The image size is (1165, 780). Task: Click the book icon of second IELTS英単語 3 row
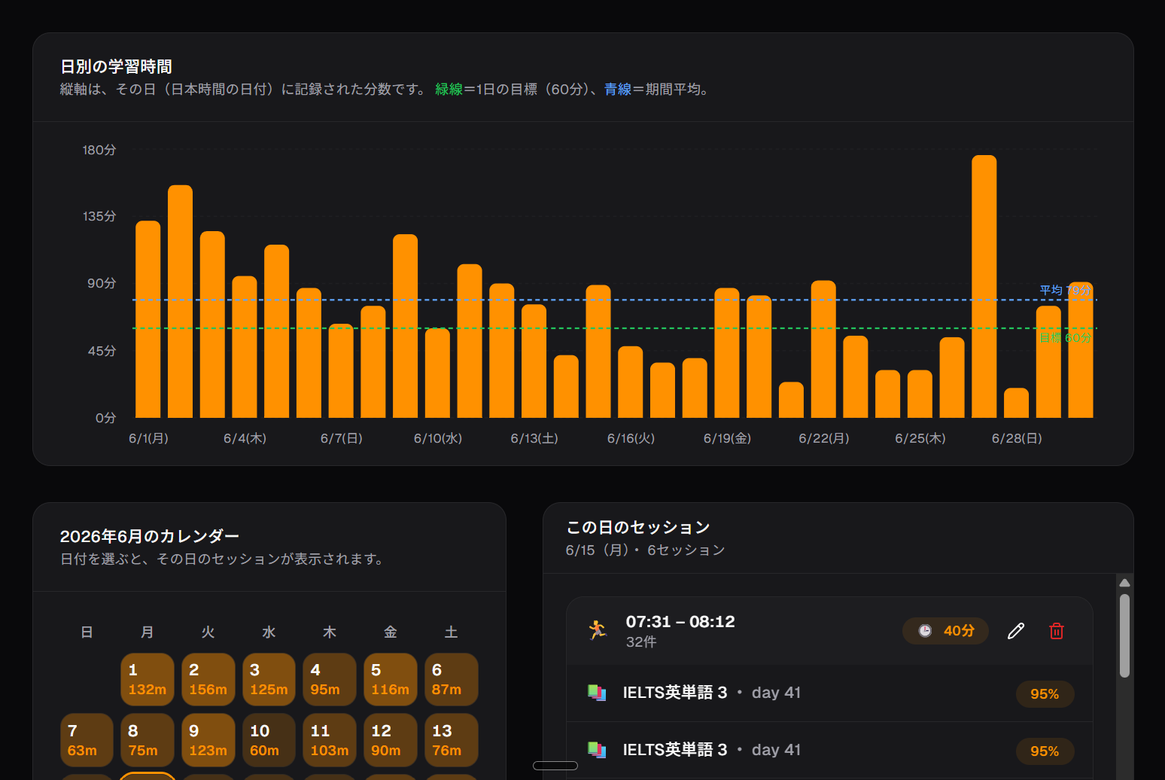pyautogui.click(x=597, y=750)
